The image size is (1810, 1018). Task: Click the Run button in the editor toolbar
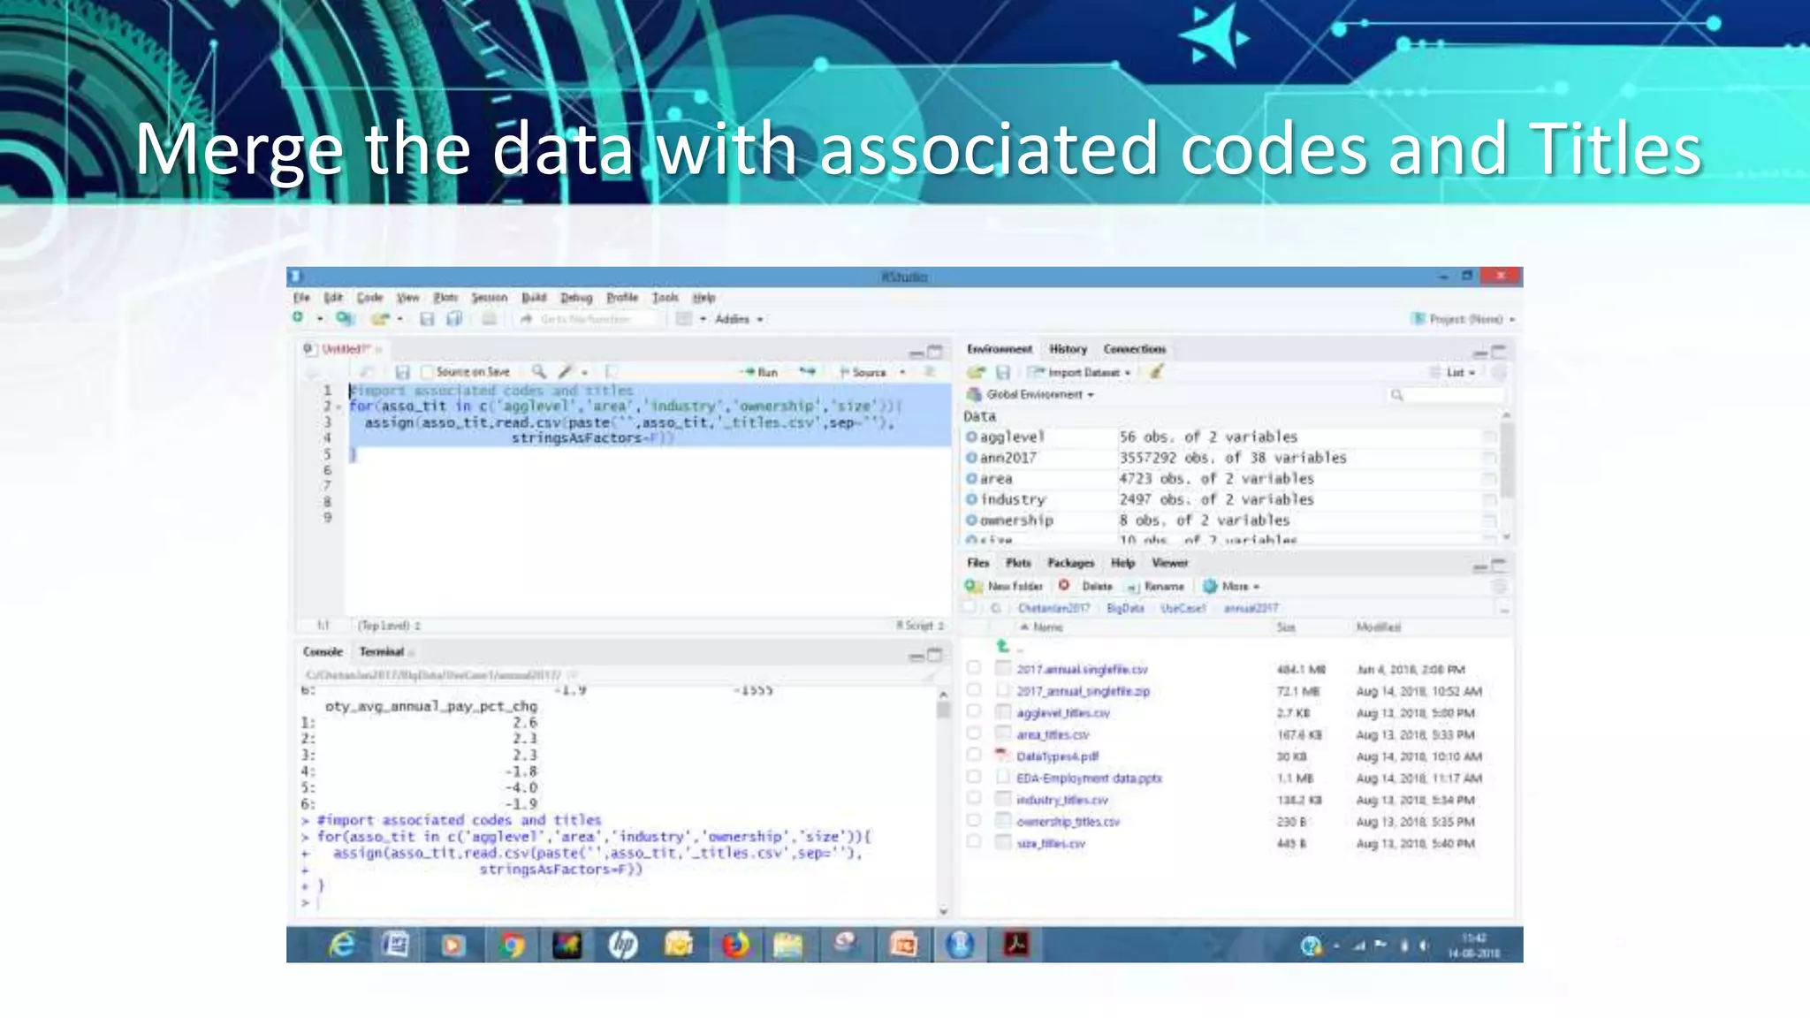(761, 372)
